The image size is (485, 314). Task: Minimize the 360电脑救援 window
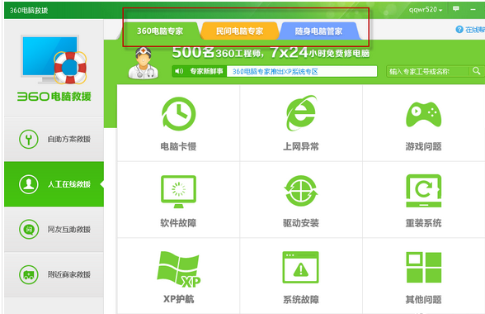[473, 10]
